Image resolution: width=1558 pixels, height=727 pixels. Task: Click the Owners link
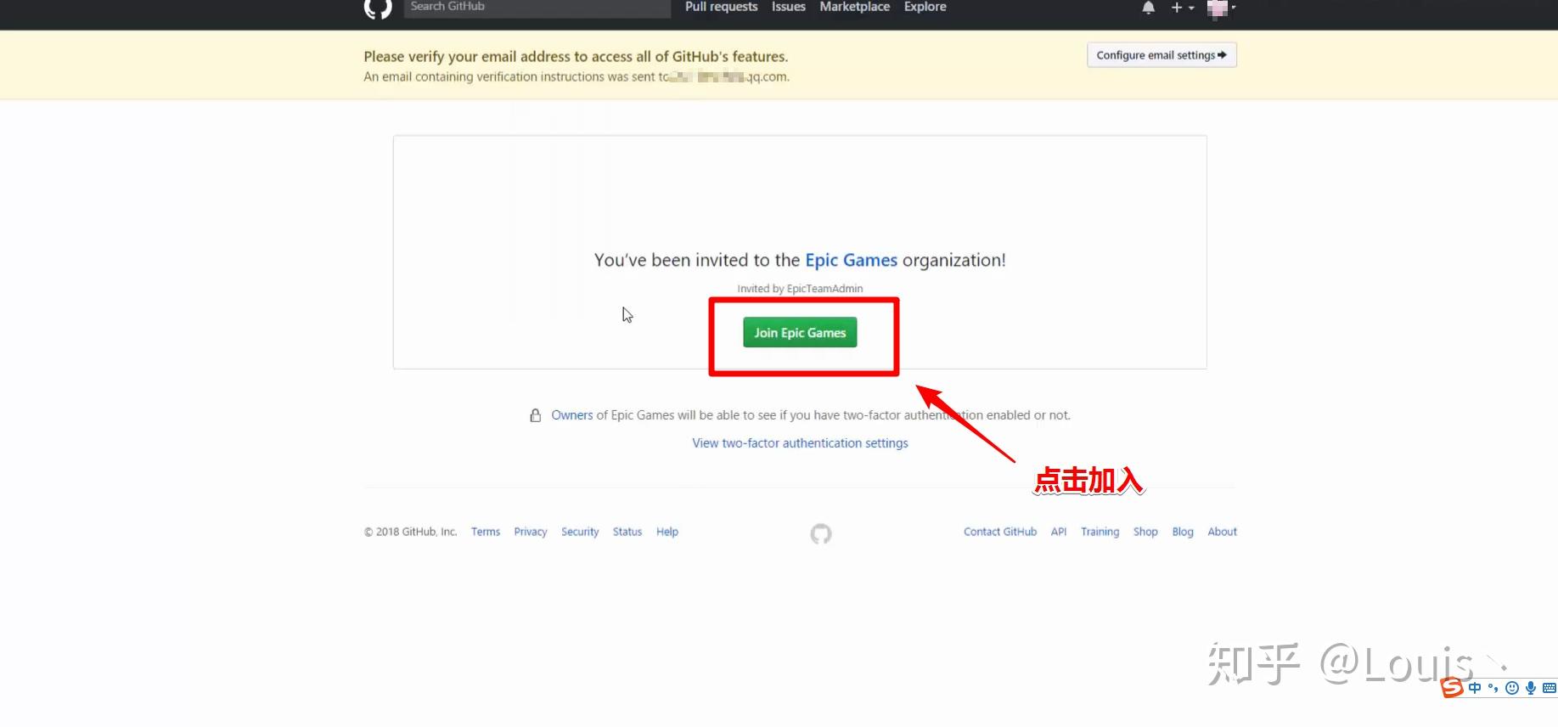(572, 415)
